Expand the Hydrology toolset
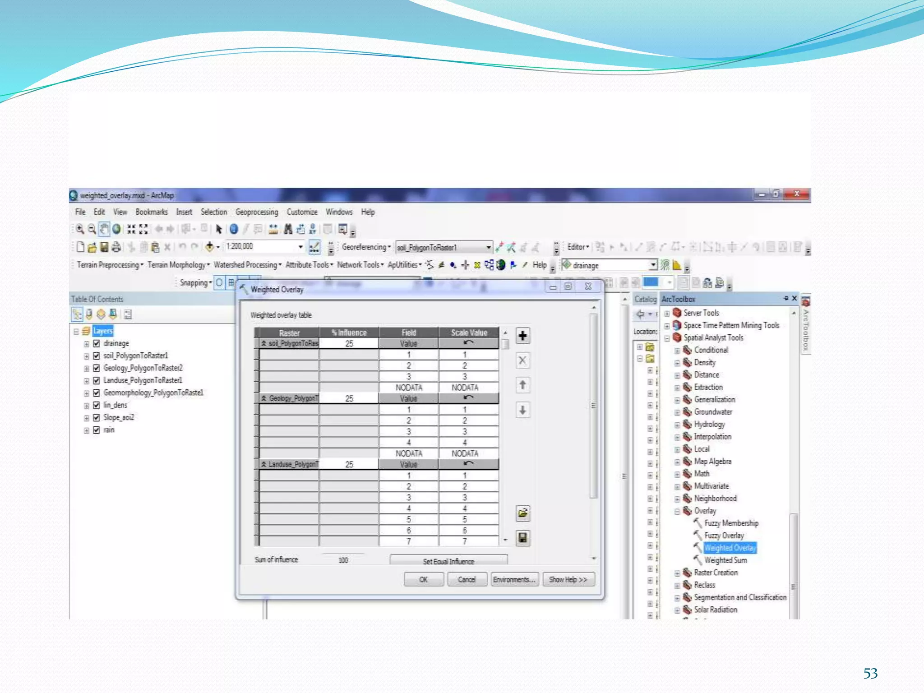Image resolution: width=924 pixels, height=693 pixels. pos(677,425)
